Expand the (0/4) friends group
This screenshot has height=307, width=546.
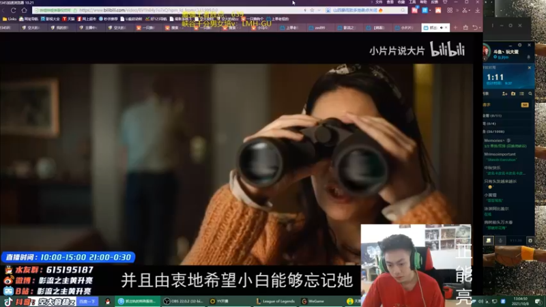tap(508, 123)
